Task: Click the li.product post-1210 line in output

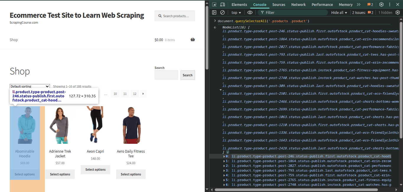Action: click(311, 125)
